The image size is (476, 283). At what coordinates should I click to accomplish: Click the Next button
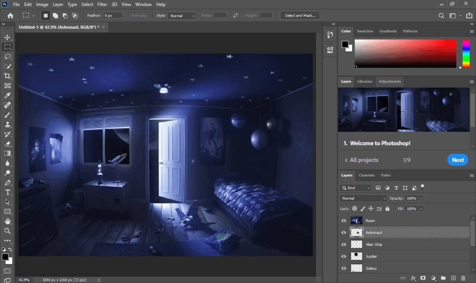457,160
